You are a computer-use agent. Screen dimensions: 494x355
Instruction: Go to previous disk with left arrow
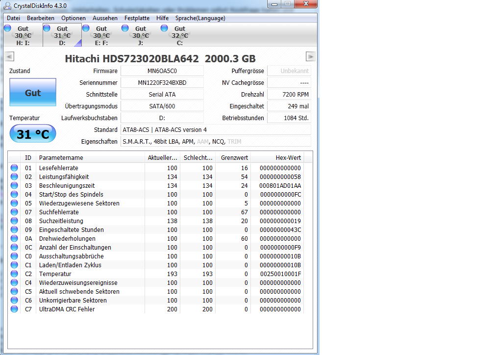9,56
